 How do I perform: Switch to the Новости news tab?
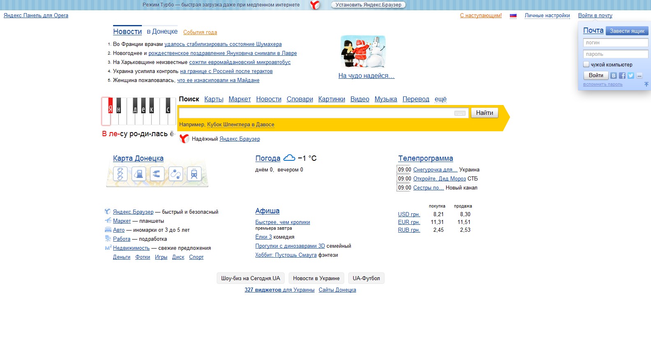point(127,32)
